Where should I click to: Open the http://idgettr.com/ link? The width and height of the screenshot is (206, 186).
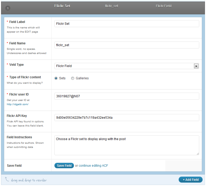18,104
